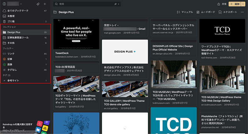Open マニュアル sort menu
The width and height of the screenshot is (248, 134).
pos(185,12)
